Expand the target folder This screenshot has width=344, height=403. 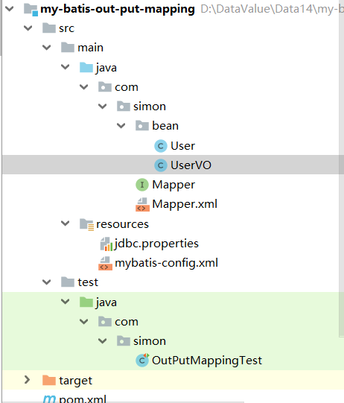click(x=27, y=380)
